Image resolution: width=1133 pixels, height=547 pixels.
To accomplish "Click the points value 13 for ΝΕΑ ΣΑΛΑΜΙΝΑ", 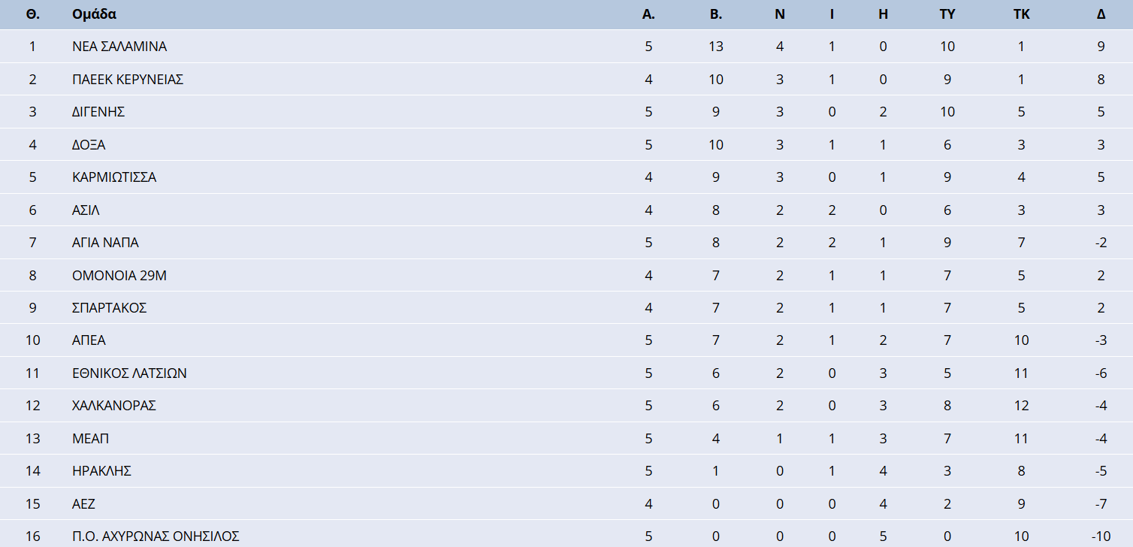I will [x=715, y=47].
